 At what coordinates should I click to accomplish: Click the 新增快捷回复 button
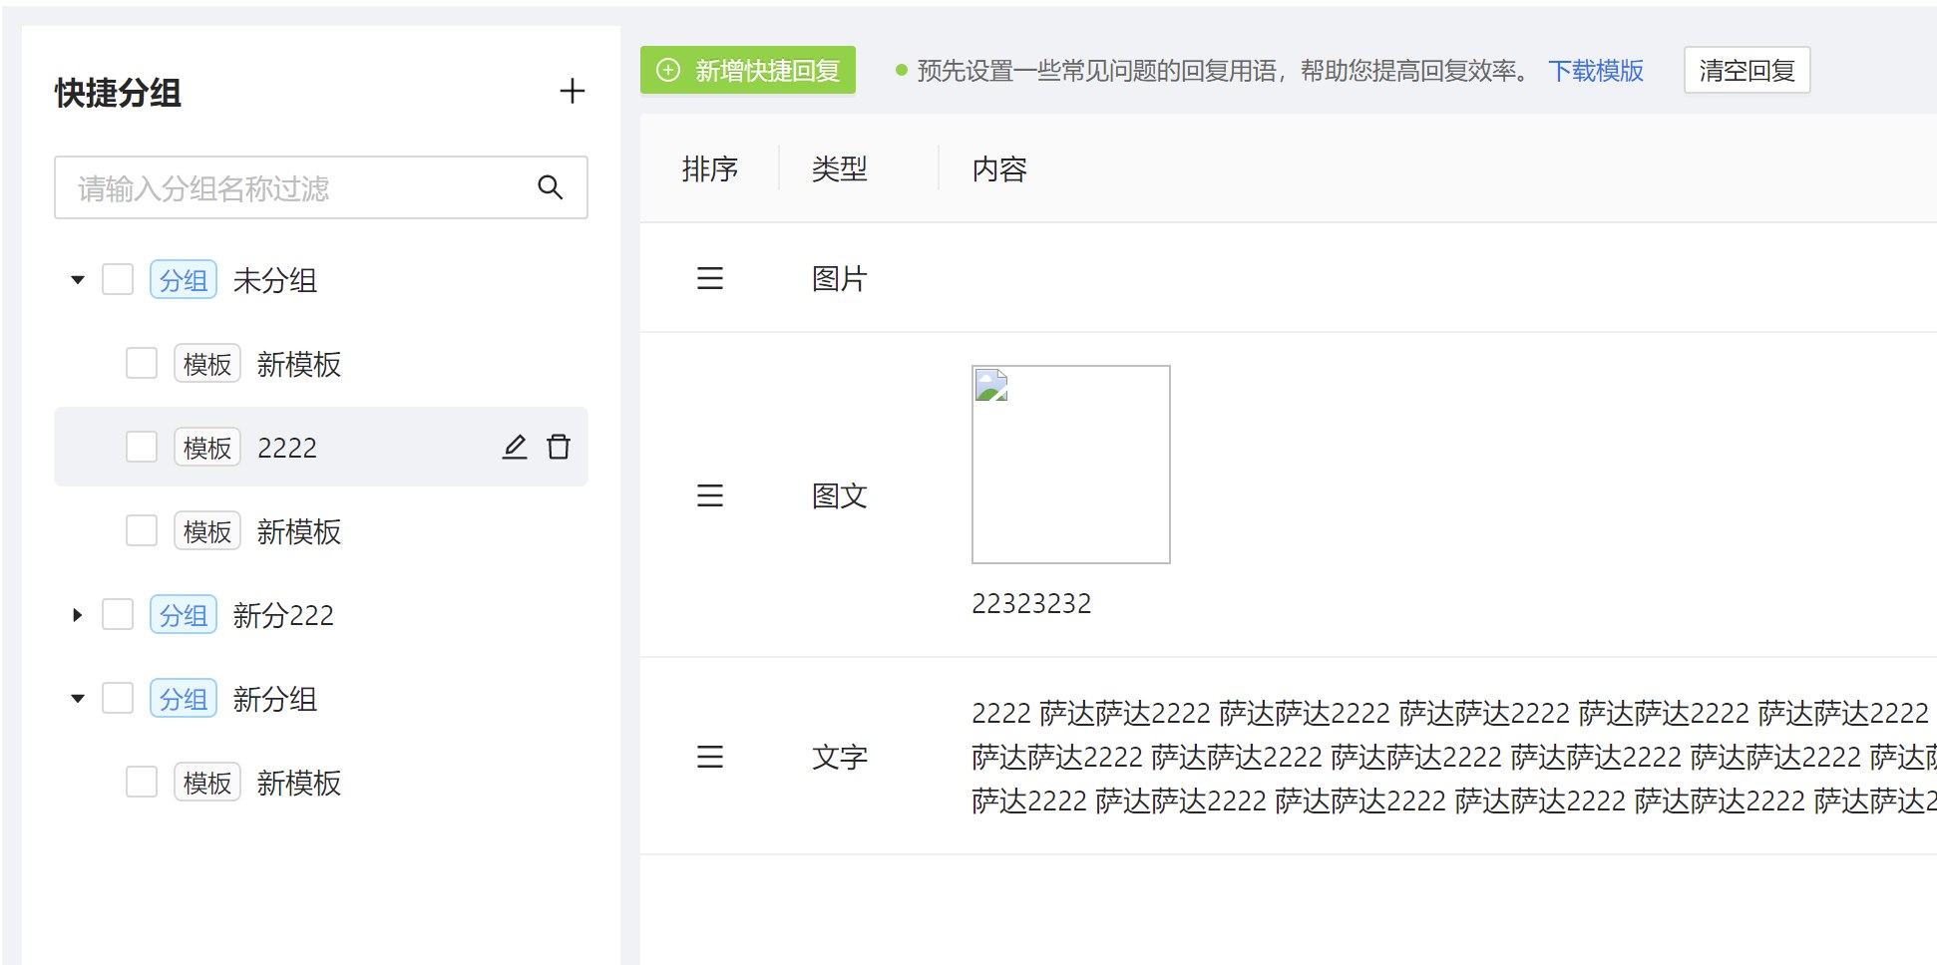748,71
